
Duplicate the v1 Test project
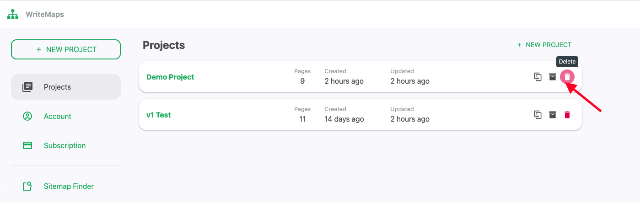[x=538, y=115]
